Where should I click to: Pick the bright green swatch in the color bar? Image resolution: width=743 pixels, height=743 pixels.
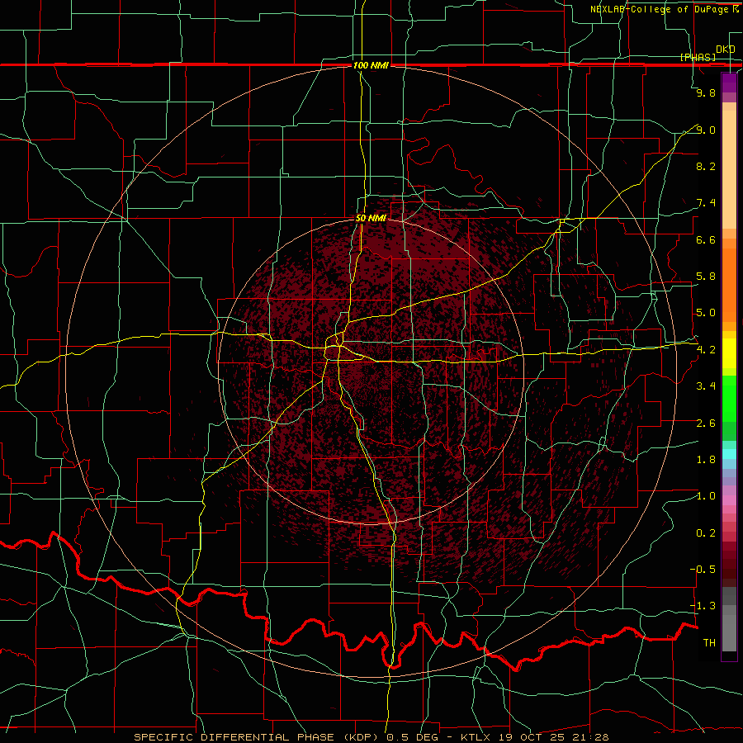point(729,397)
